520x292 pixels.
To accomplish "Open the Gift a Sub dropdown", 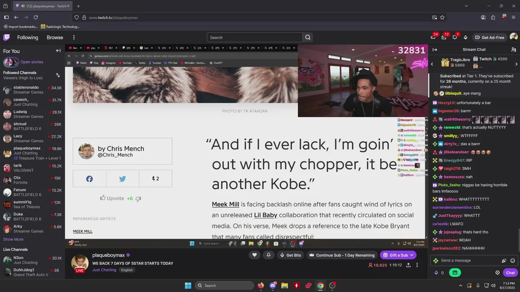I will 398,255.
